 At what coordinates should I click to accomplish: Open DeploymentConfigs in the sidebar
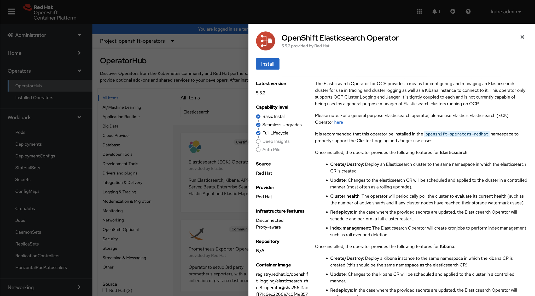35,156
